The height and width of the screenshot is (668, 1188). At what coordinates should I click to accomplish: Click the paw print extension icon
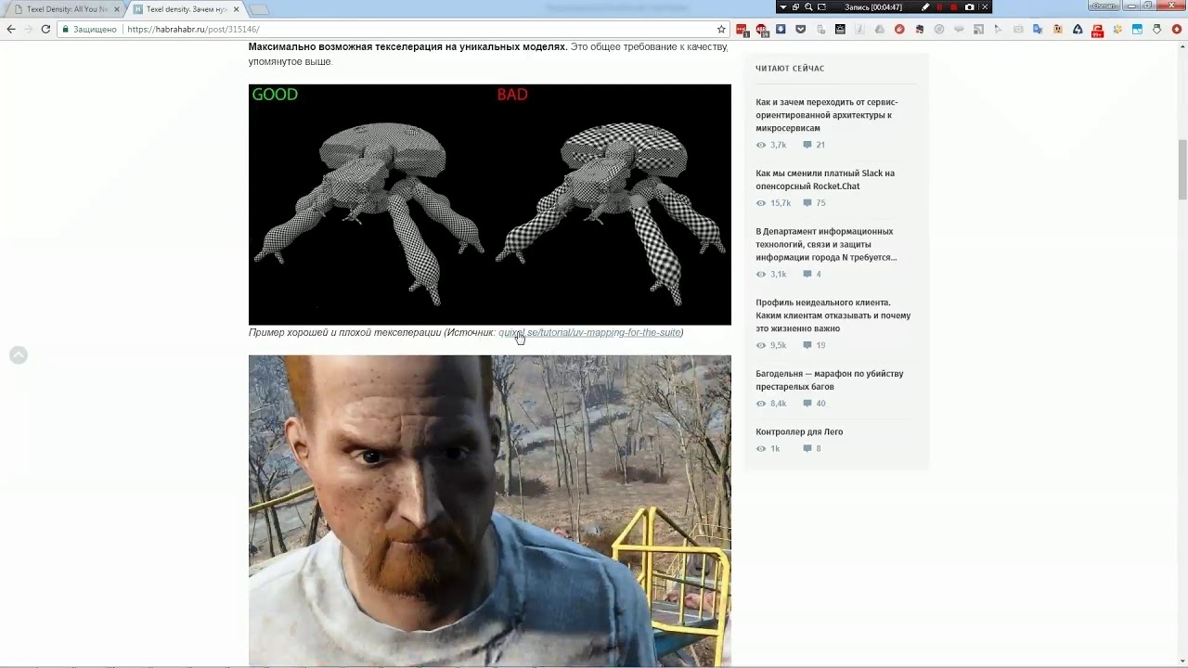(x=1117, y=30)
